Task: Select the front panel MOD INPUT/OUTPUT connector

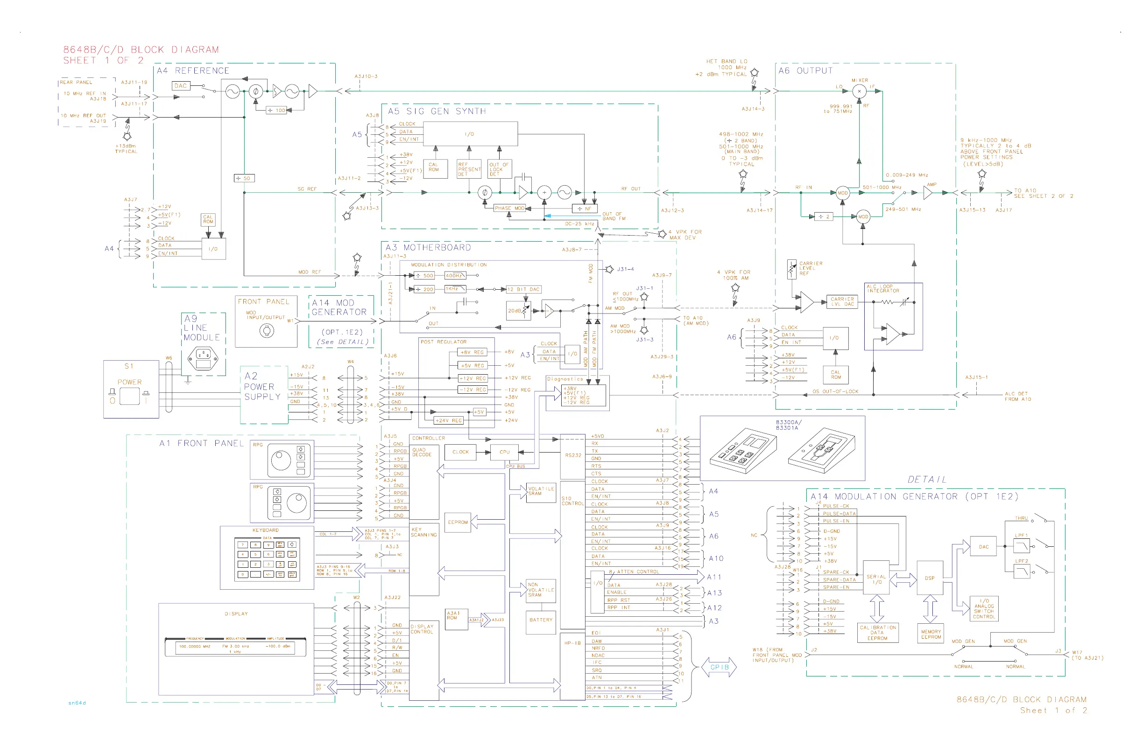Action: [x=267, y=331]
